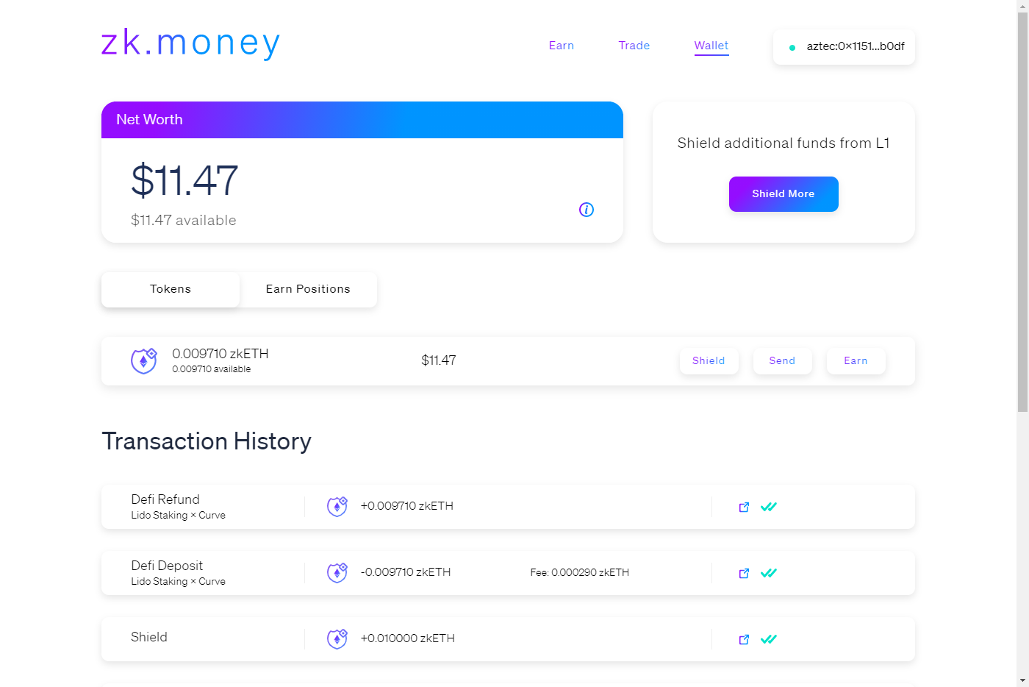Click the 'Defi Refund' transaction title

pyautogui.click(x=165, y=499)
